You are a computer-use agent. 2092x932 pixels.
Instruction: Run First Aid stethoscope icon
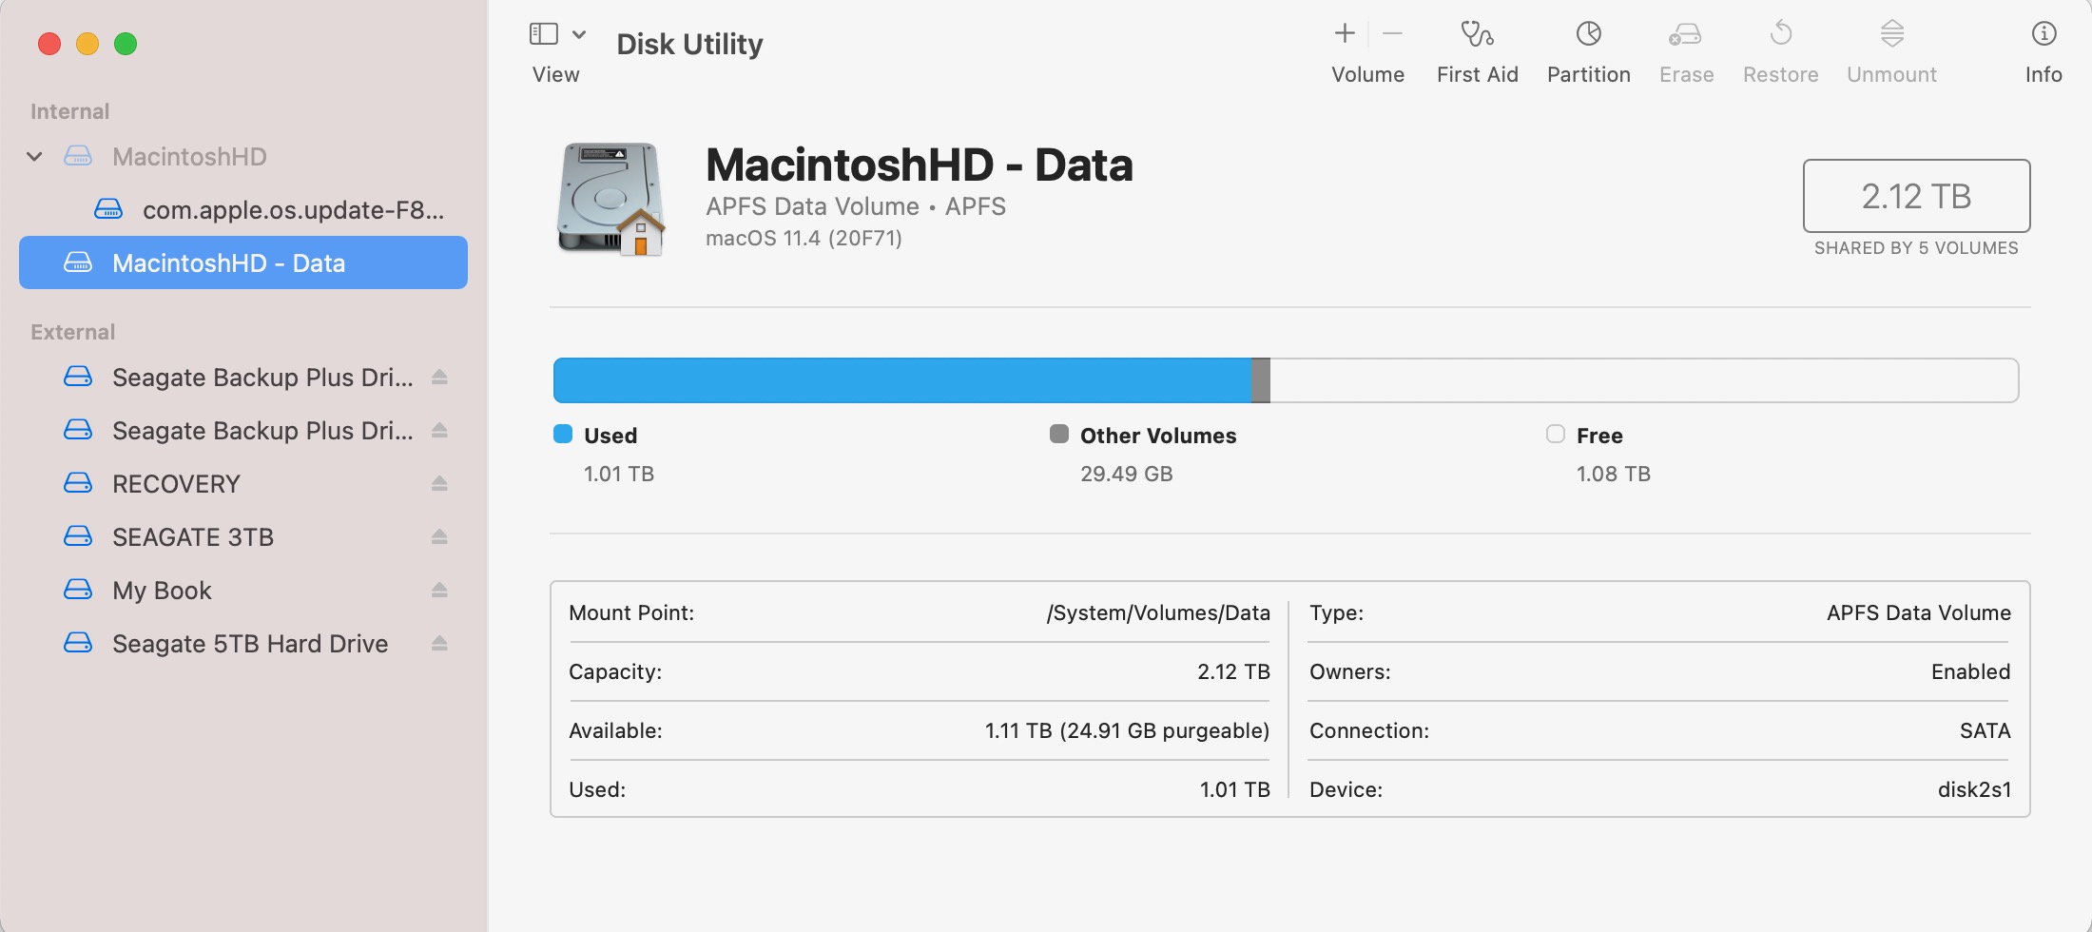pos(1477,33)
